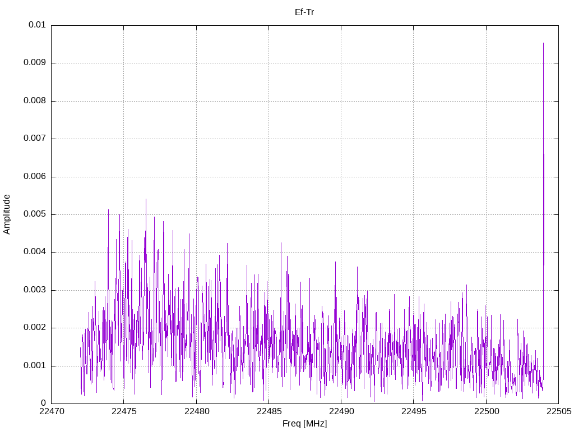The width and height of the screenshot is (574, 431).
Task: Click the 0.007 y-axis tick label
Action: [x=34, y=139]
